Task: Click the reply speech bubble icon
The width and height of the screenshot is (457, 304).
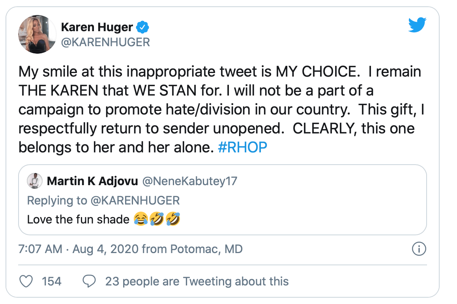Action: click(x=89, y=281)
